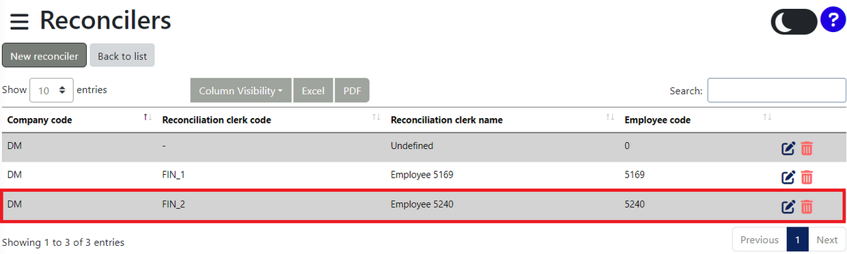This screenshot has width=847, height=254.
Task: Click the blue help question mark icon
Action: click(833, 20)
